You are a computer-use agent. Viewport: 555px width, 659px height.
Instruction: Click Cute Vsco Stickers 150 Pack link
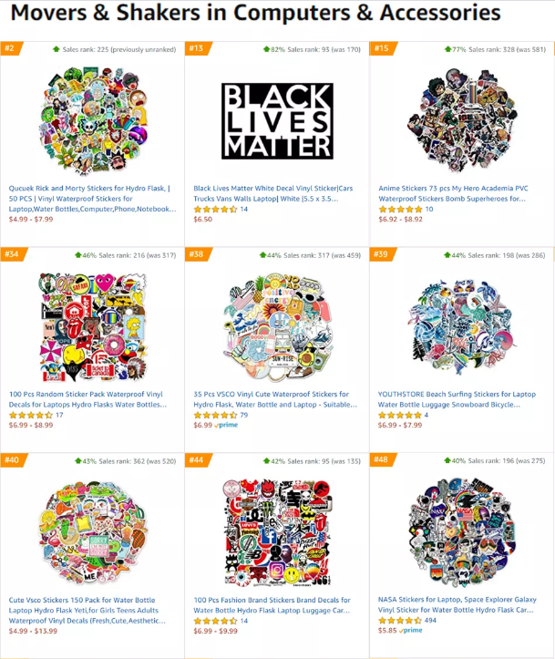[x=87, y=611]
